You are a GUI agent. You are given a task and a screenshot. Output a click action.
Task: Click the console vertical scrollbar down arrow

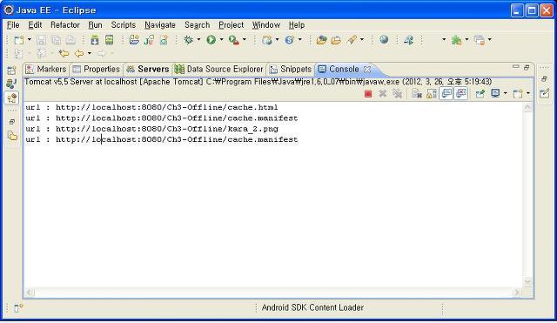tap(527, 282)
